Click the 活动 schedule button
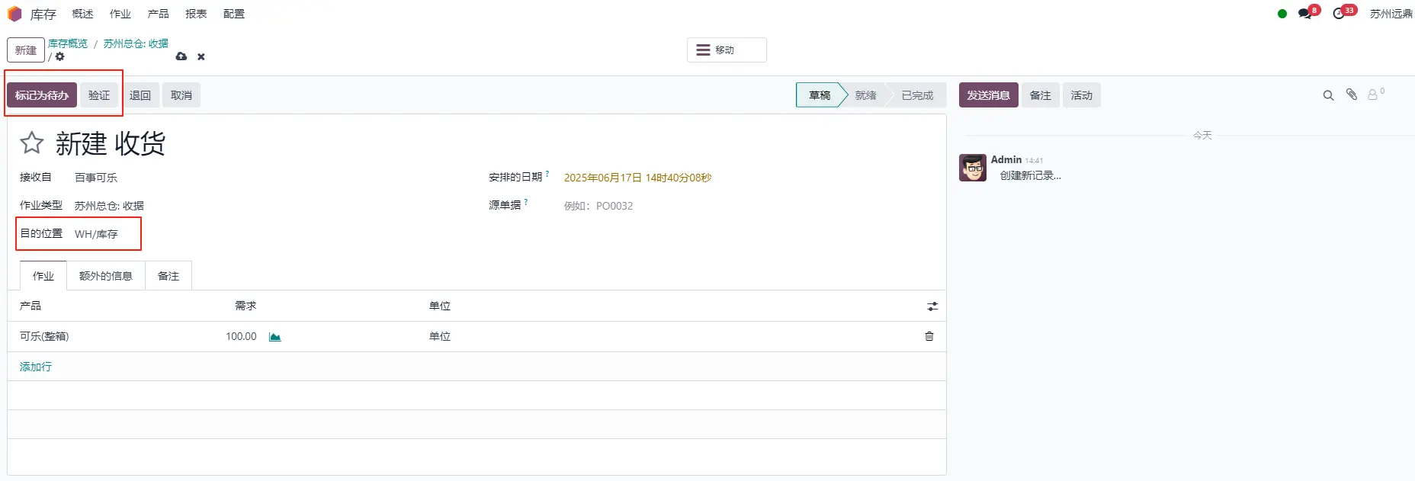Image resolution: width=1415 pixels, height=481 pixels. (x=1082, y=95)
